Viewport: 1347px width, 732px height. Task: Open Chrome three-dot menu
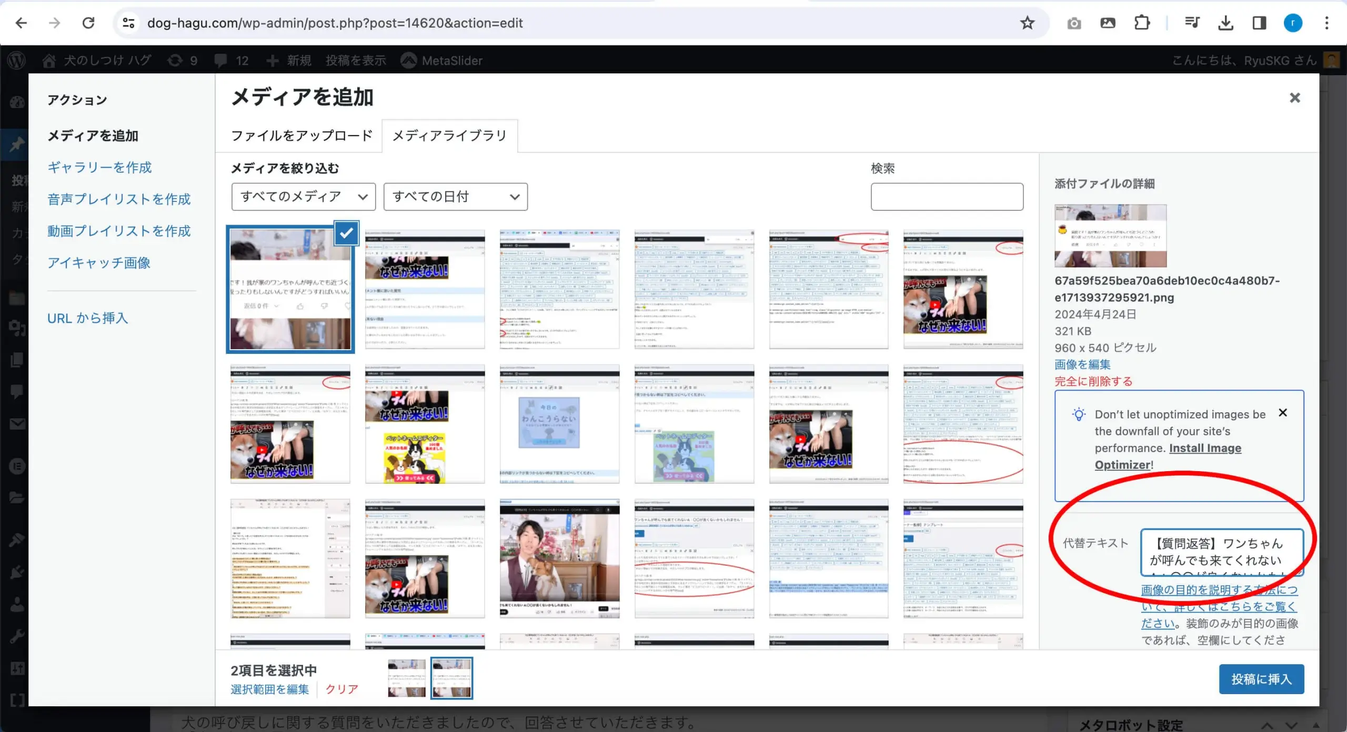[1326, 23]
